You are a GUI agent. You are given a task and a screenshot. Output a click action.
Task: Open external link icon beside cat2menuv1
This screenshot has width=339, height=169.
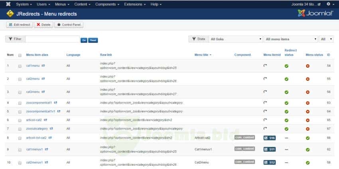47,162
